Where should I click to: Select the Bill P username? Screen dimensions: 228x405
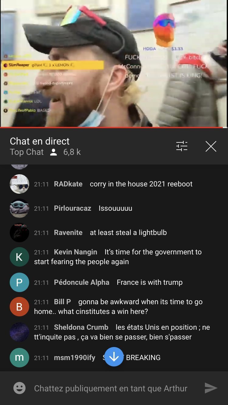point(62,302)
